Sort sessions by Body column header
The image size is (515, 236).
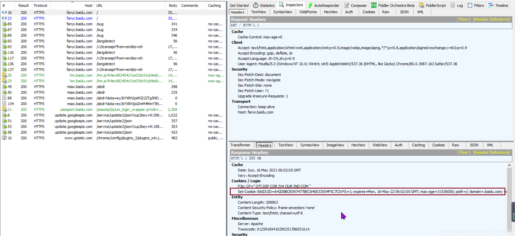pyautogui.click(x=172, y=5)
